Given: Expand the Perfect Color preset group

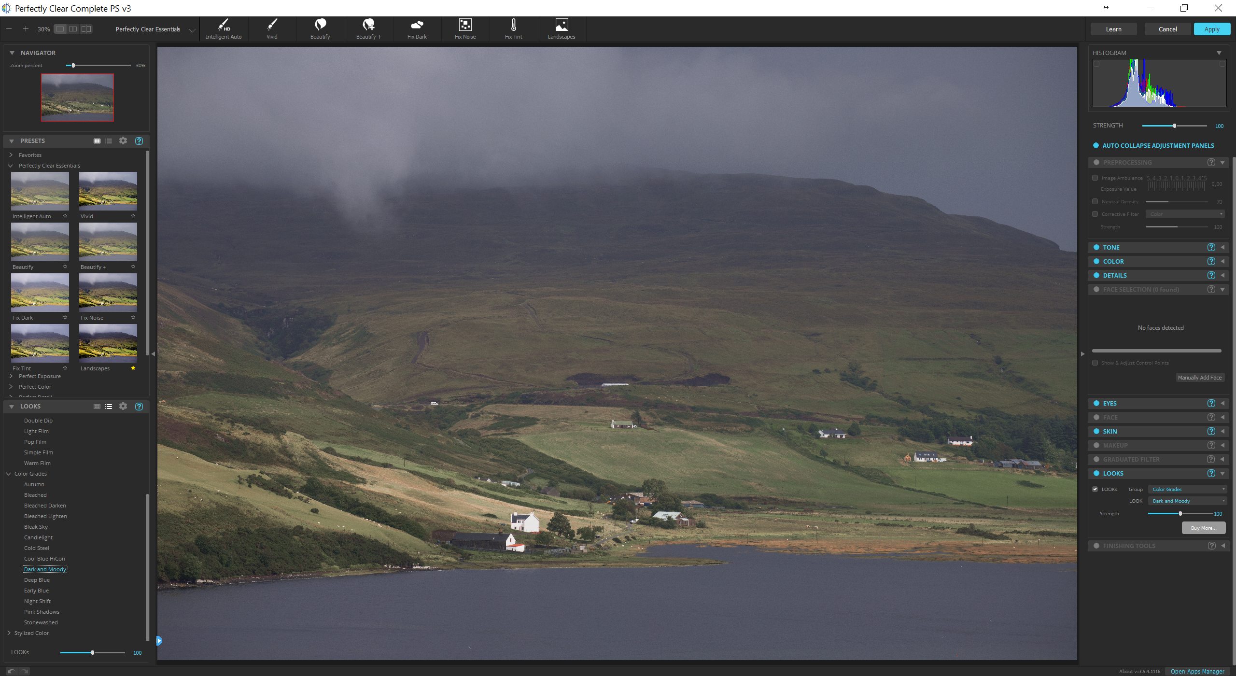Looking at the screenshot, I should tap(11, 387).
